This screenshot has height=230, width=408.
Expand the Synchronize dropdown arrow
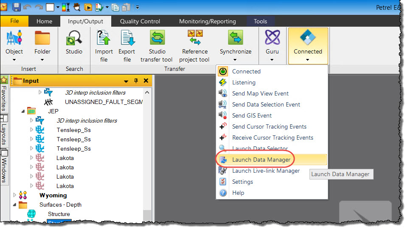[x=235, y=60]
